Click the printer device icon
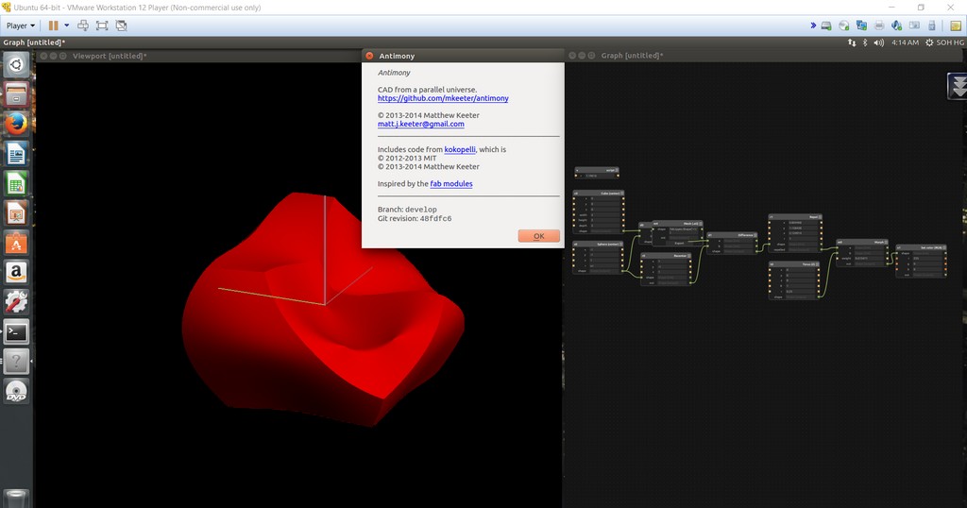The height and width of the screenshot is (508, 967). coord(879,25)
